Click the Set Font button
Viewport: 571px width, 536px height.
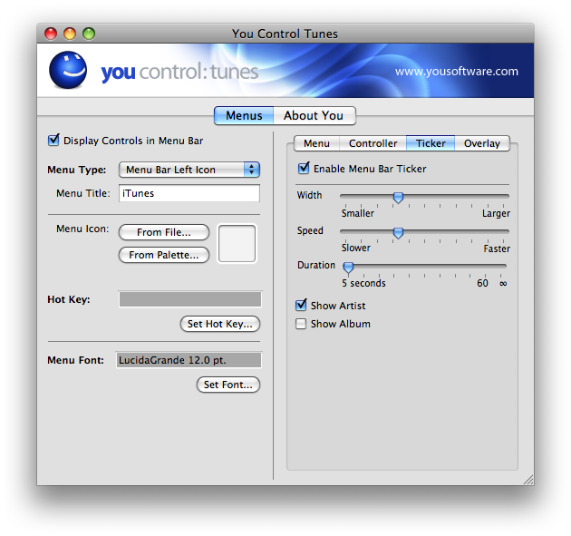pos(228,385)
